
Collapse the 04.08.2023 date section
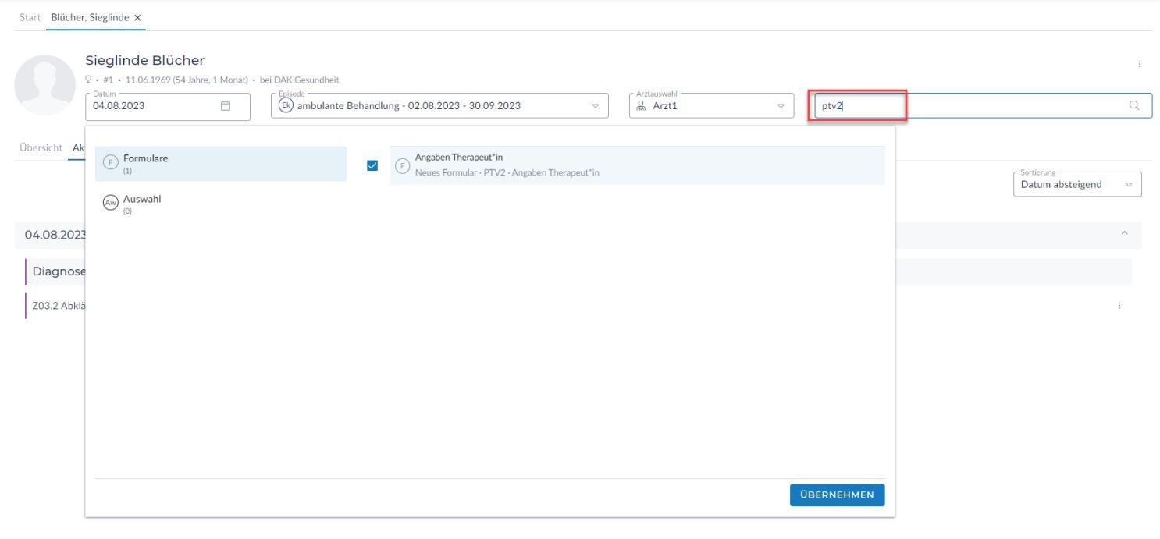1124,234
